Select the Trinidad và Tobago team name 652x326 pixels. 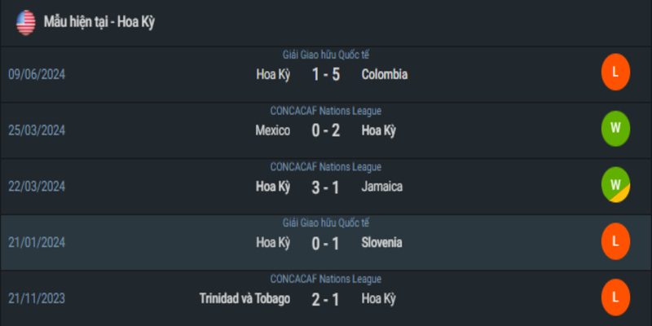tap(244, 299)
